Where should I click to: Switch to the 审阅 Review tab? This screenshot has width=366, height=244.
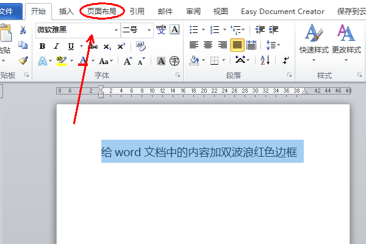coord(193,11)
